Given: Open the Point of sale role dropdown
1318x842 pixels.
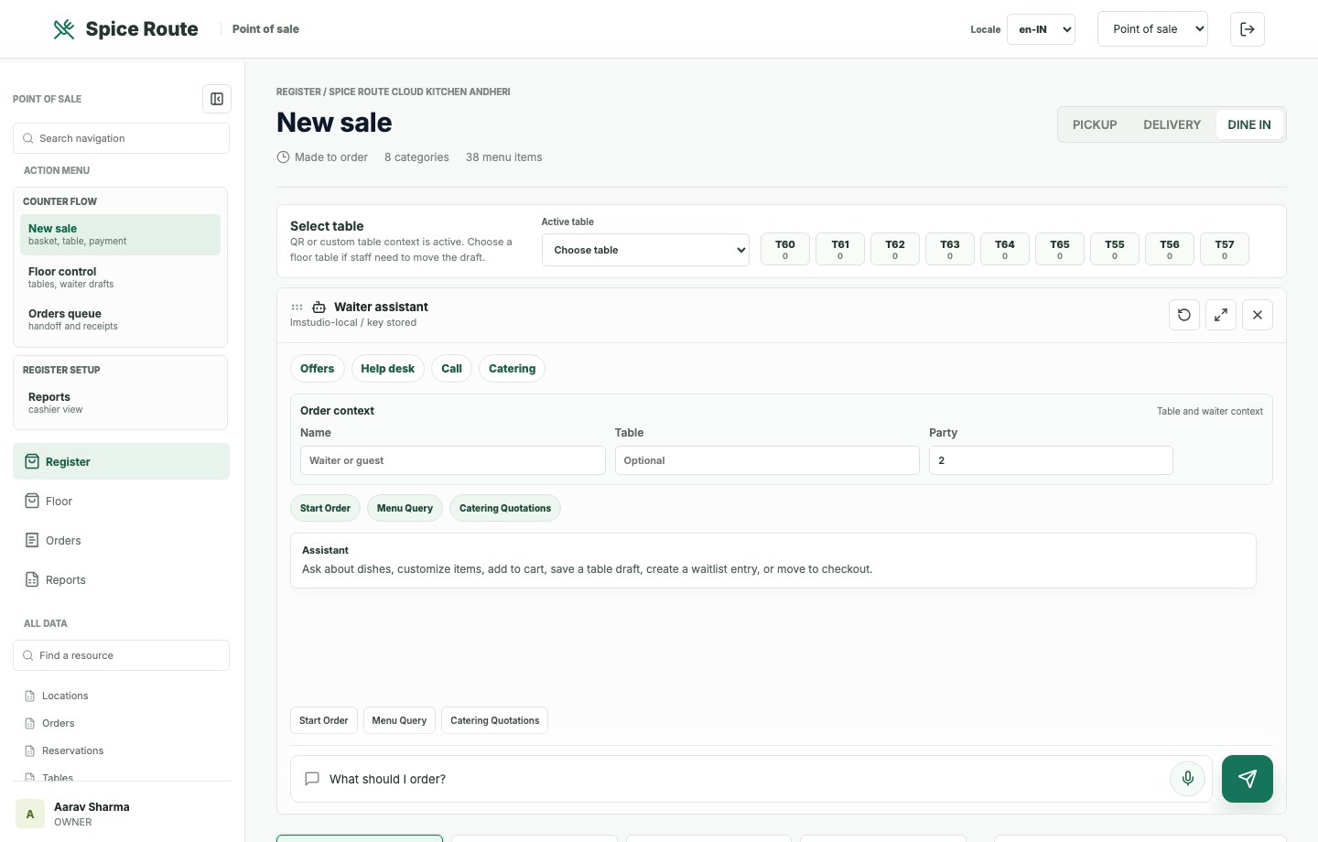Looking at the screenshot, I should click(1152, 29).
